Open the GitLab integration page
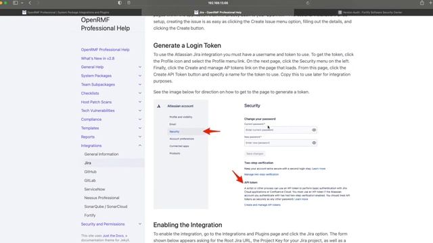The image size is (433, 243). pos(90,180)
